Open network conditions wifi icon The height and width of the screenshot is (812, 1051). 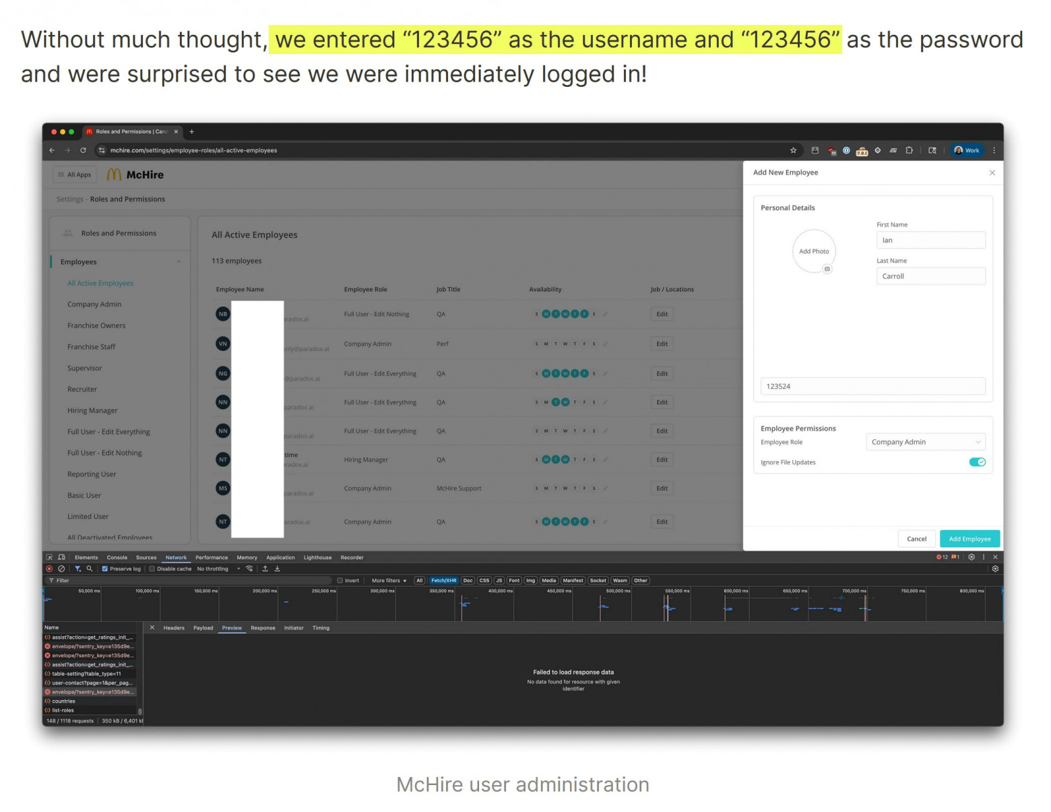coord(249,569)
